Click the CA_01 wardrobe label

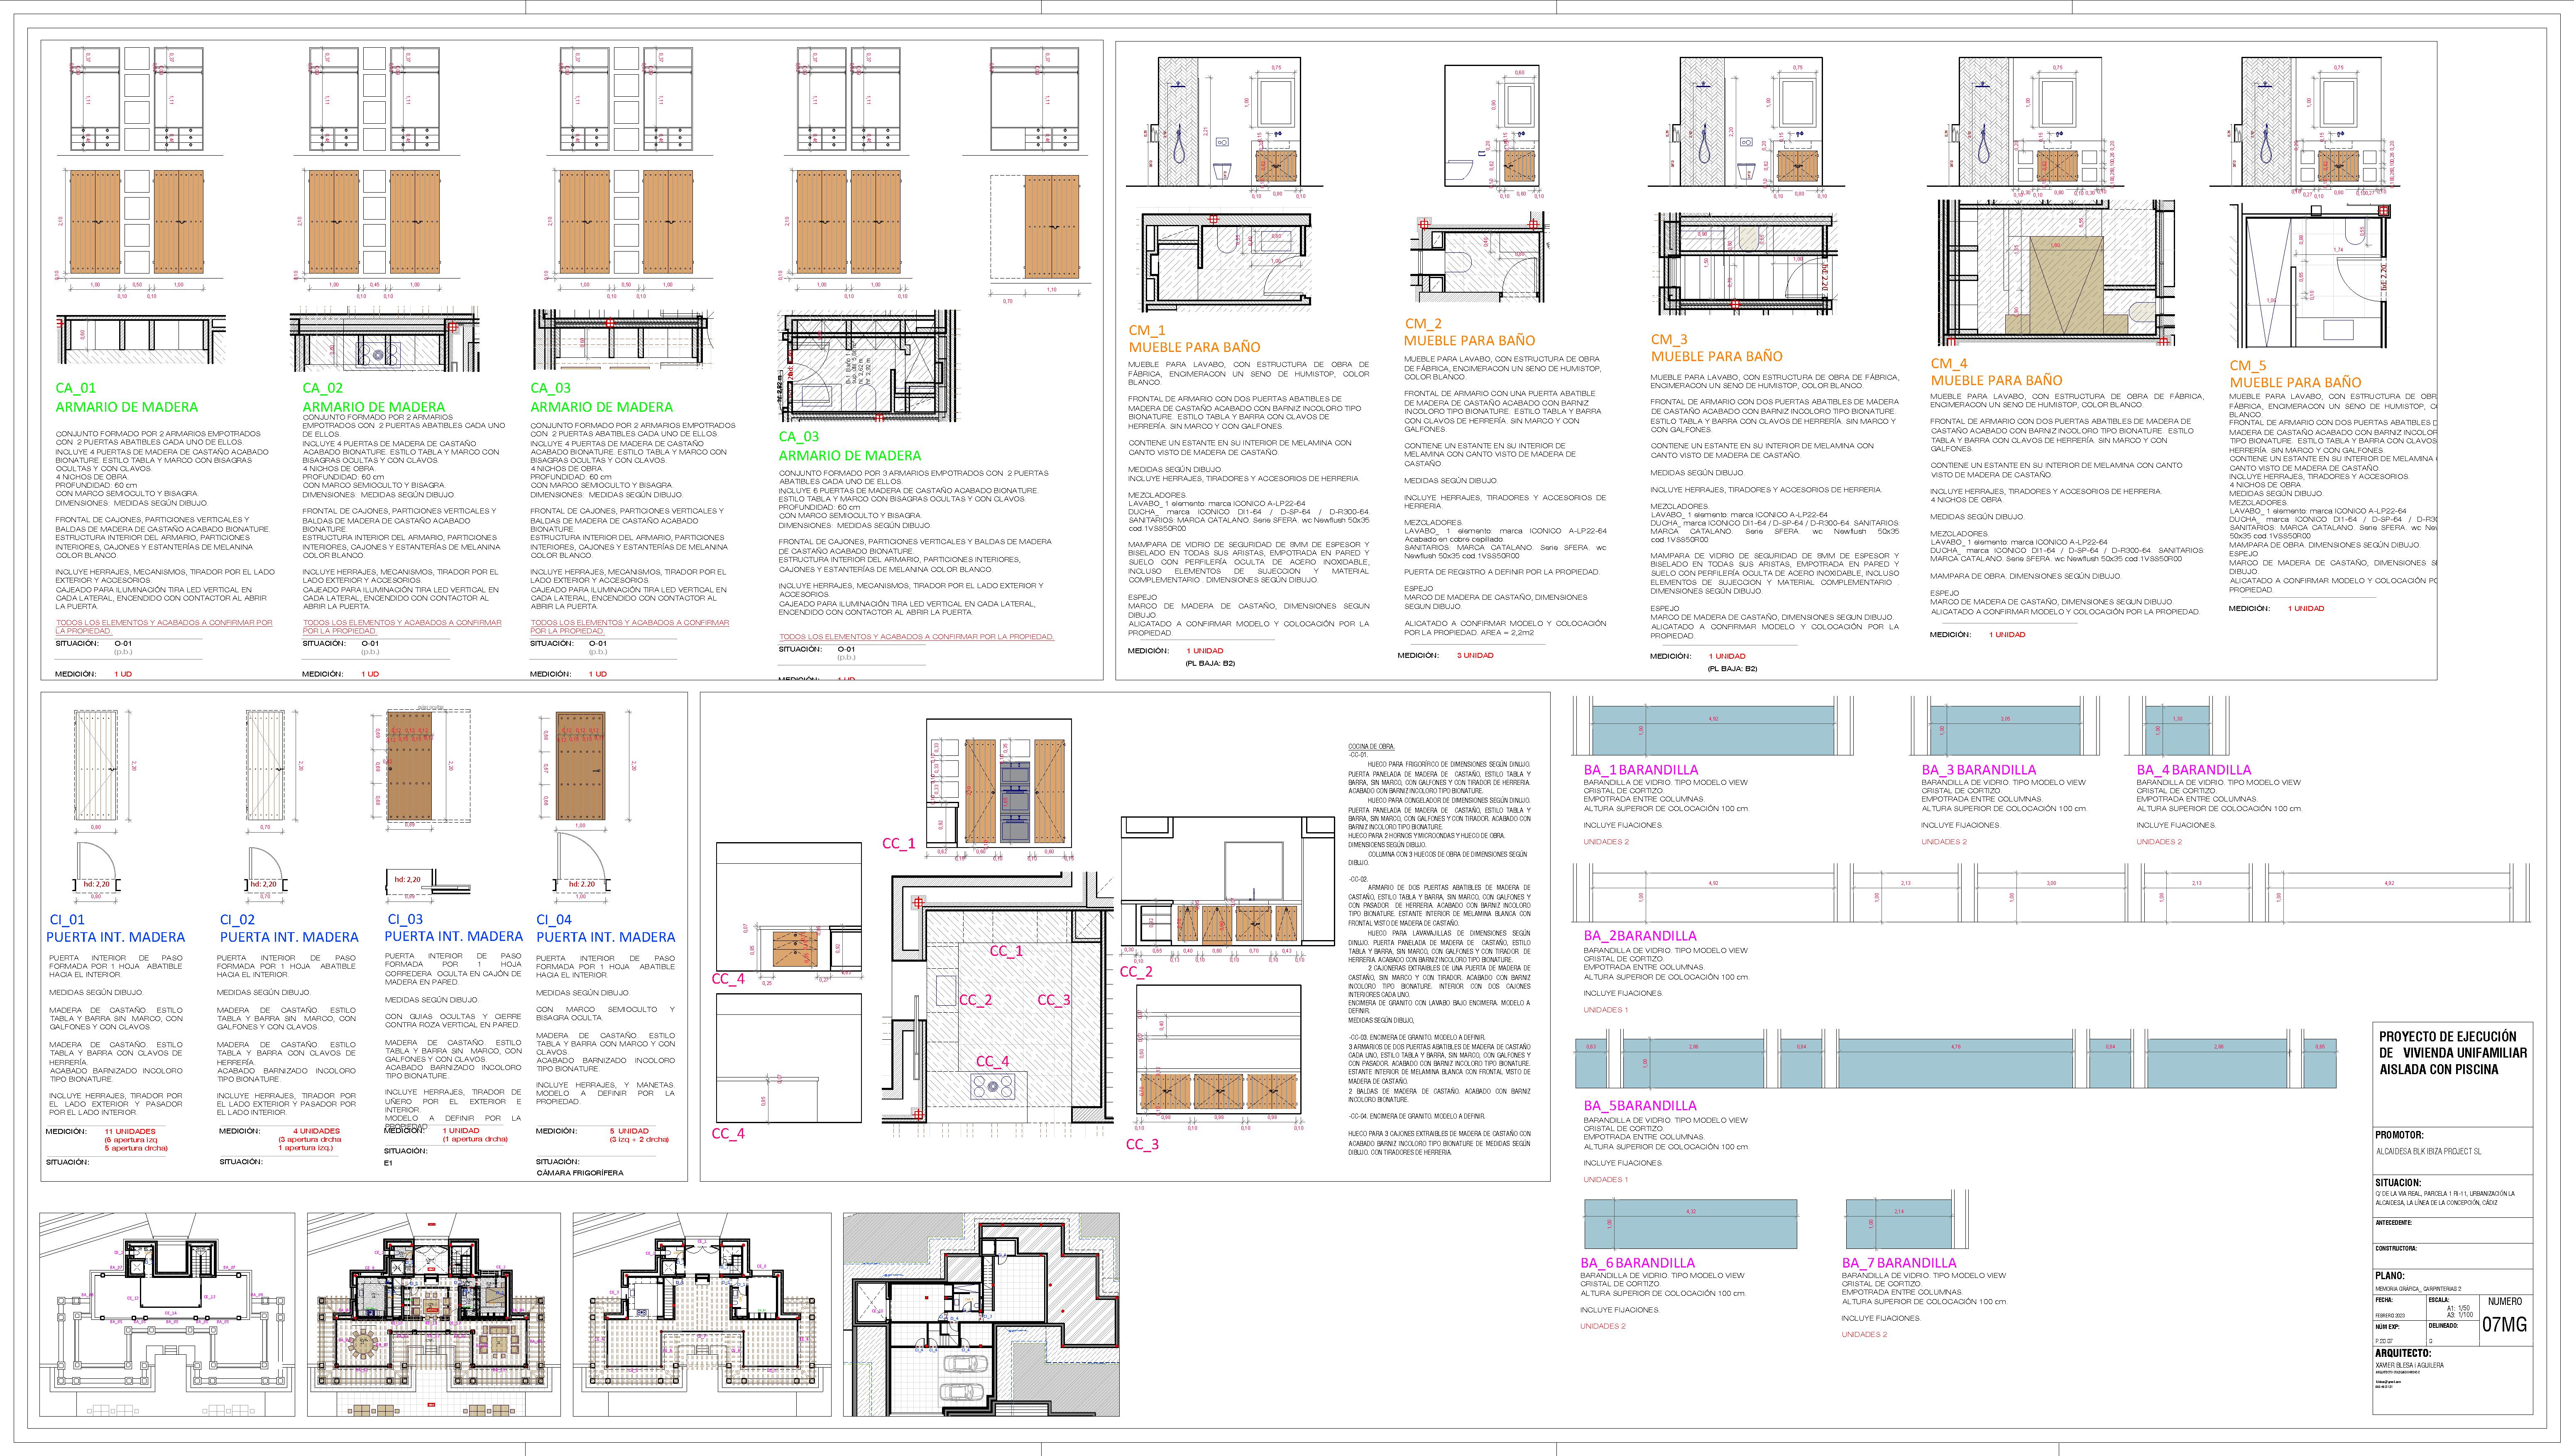coord(76,388)
